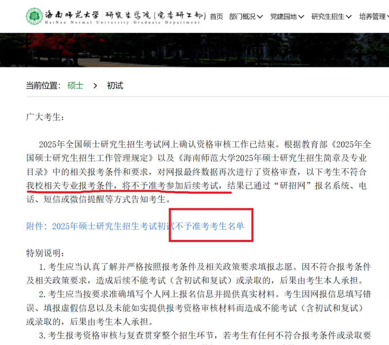Click the HaiNan Normal University English subtitle
The height and width of the screenshot is (345, 389).
pyautogui.click(x=122, y=22)
